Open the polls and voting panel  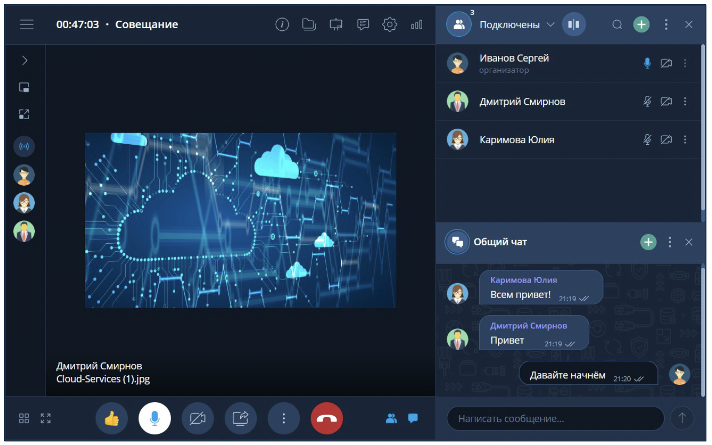click(363, 24)
